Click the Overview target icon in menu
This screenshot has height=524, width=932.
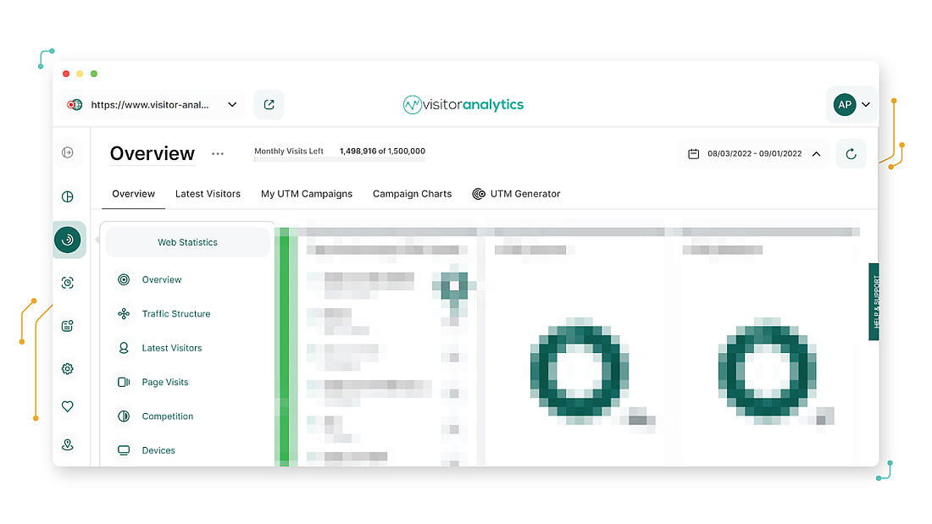124,280
